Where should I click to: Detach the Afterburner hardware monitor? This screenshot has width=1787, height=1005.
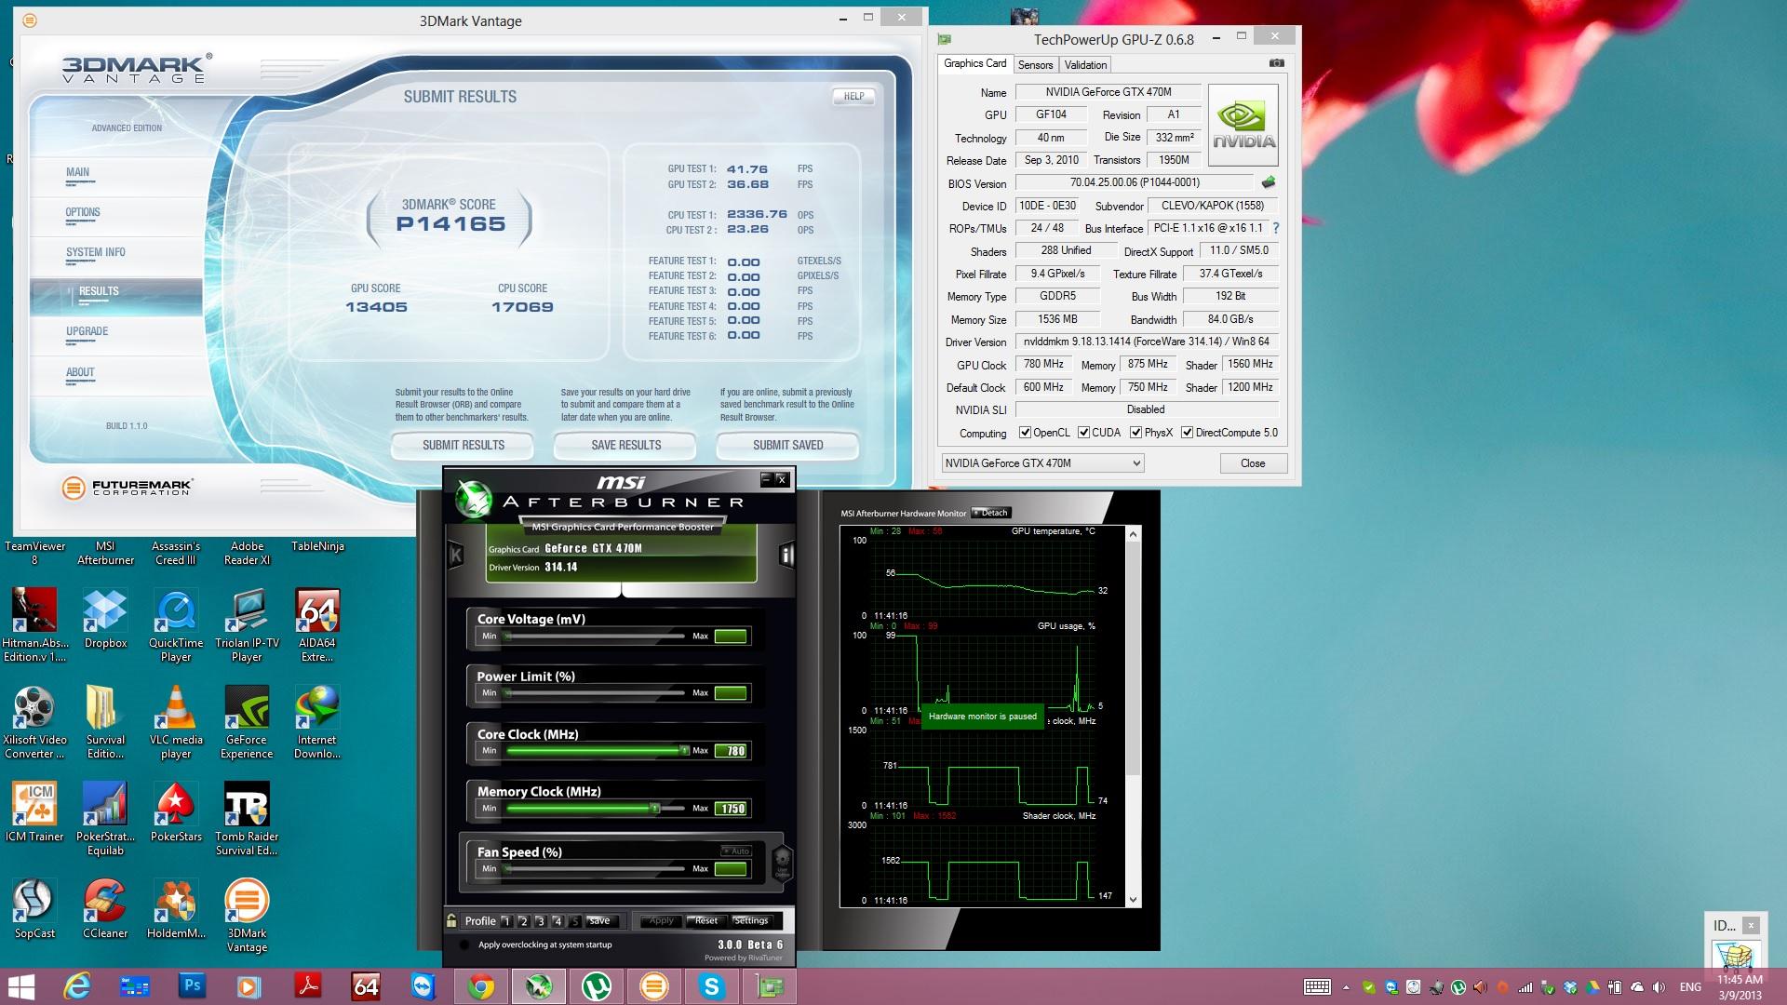(991, 513)
